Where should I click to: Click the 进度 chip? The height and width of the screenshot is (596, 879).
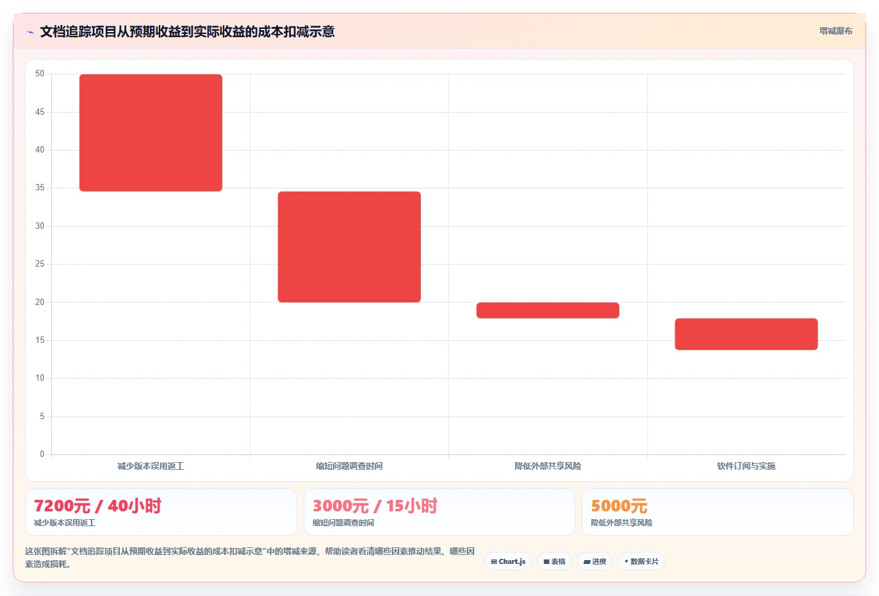pos(595,561)
